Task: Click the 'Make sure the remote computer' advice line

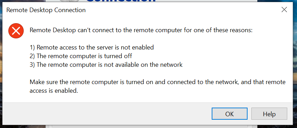Action: point(158,82)
